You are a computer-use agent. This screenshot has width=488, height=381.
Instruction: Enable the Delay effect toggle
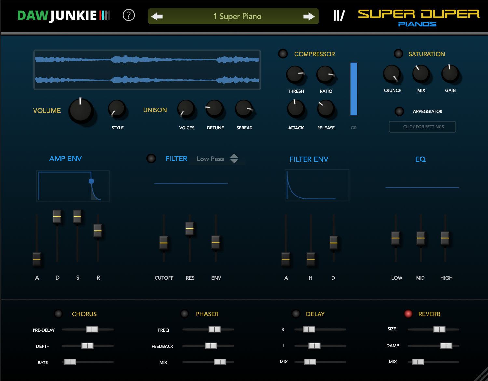pos(296,313)
